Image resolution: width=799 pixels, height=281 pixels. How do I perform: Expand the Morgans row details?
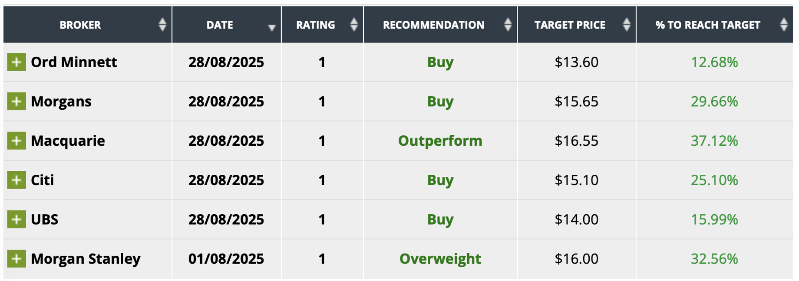click(17, 101)
